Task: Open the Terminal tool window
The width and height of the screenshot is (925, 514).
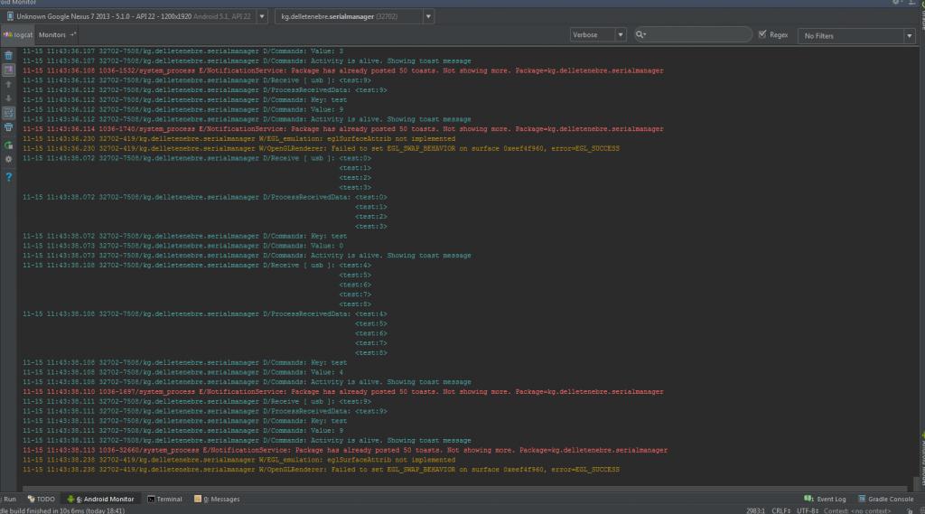Action: (164, 499)
